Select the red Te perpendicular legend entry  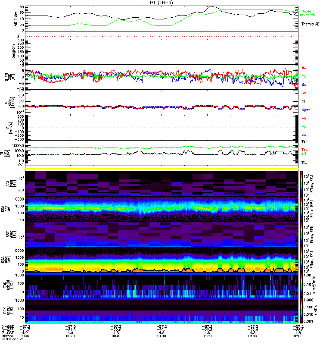point(304,150)
